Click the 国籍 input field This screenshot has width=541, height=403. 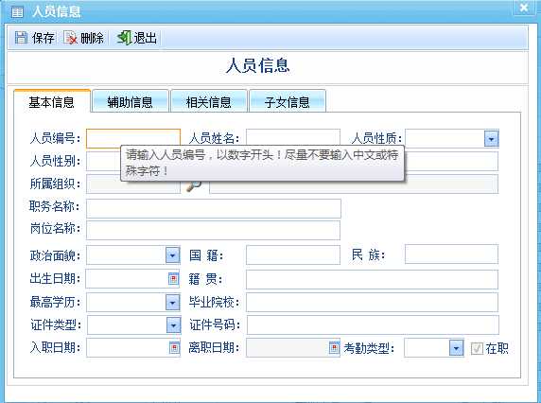(x=293, y=254)
